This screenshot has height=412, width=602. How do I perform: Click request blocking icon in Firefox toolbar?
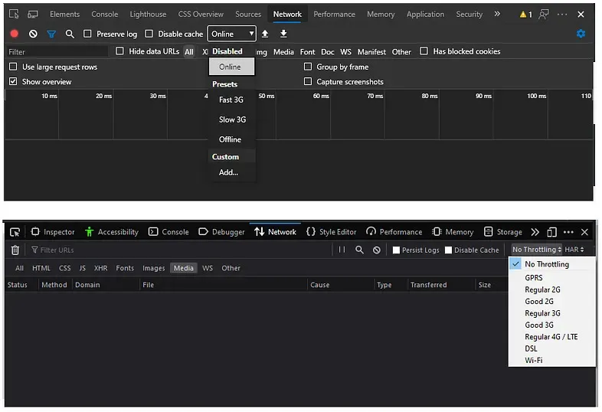377,250
